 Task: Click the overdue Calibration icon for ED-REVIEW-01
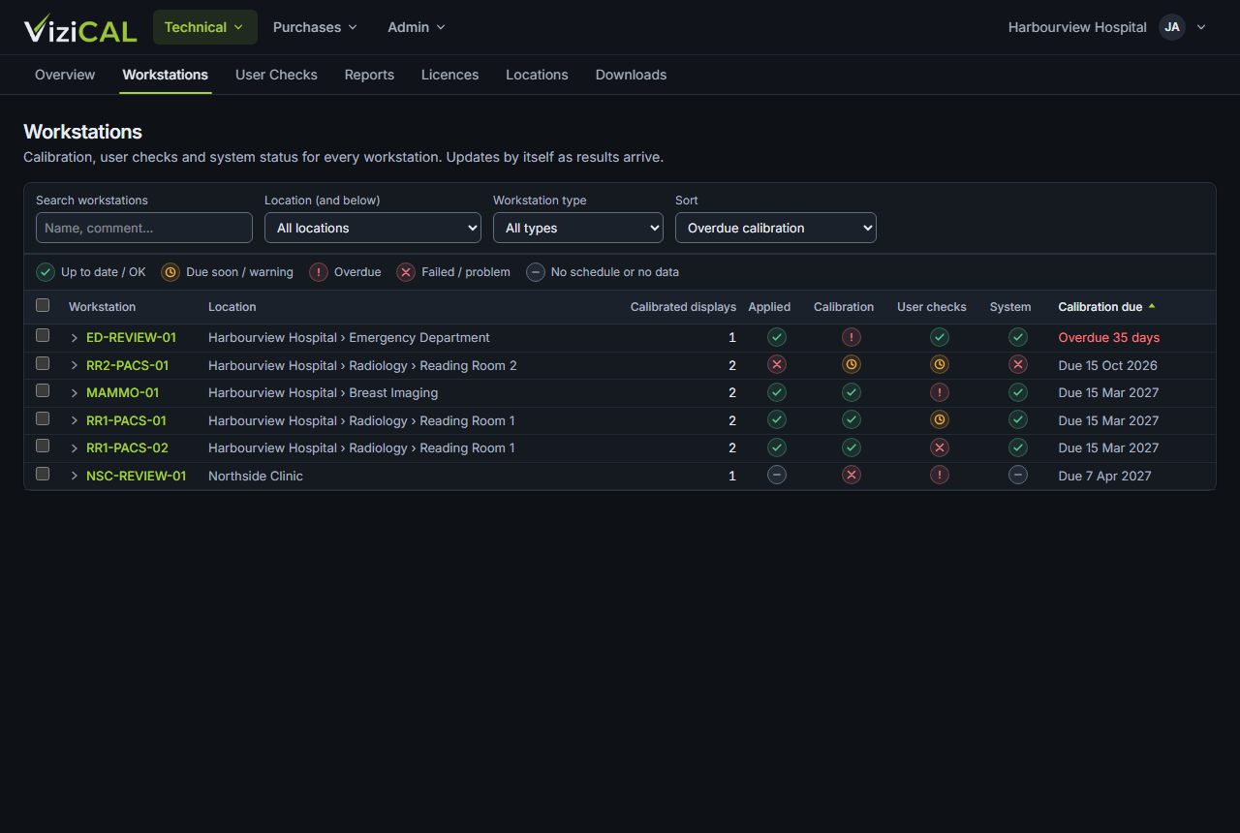[852, 337]
